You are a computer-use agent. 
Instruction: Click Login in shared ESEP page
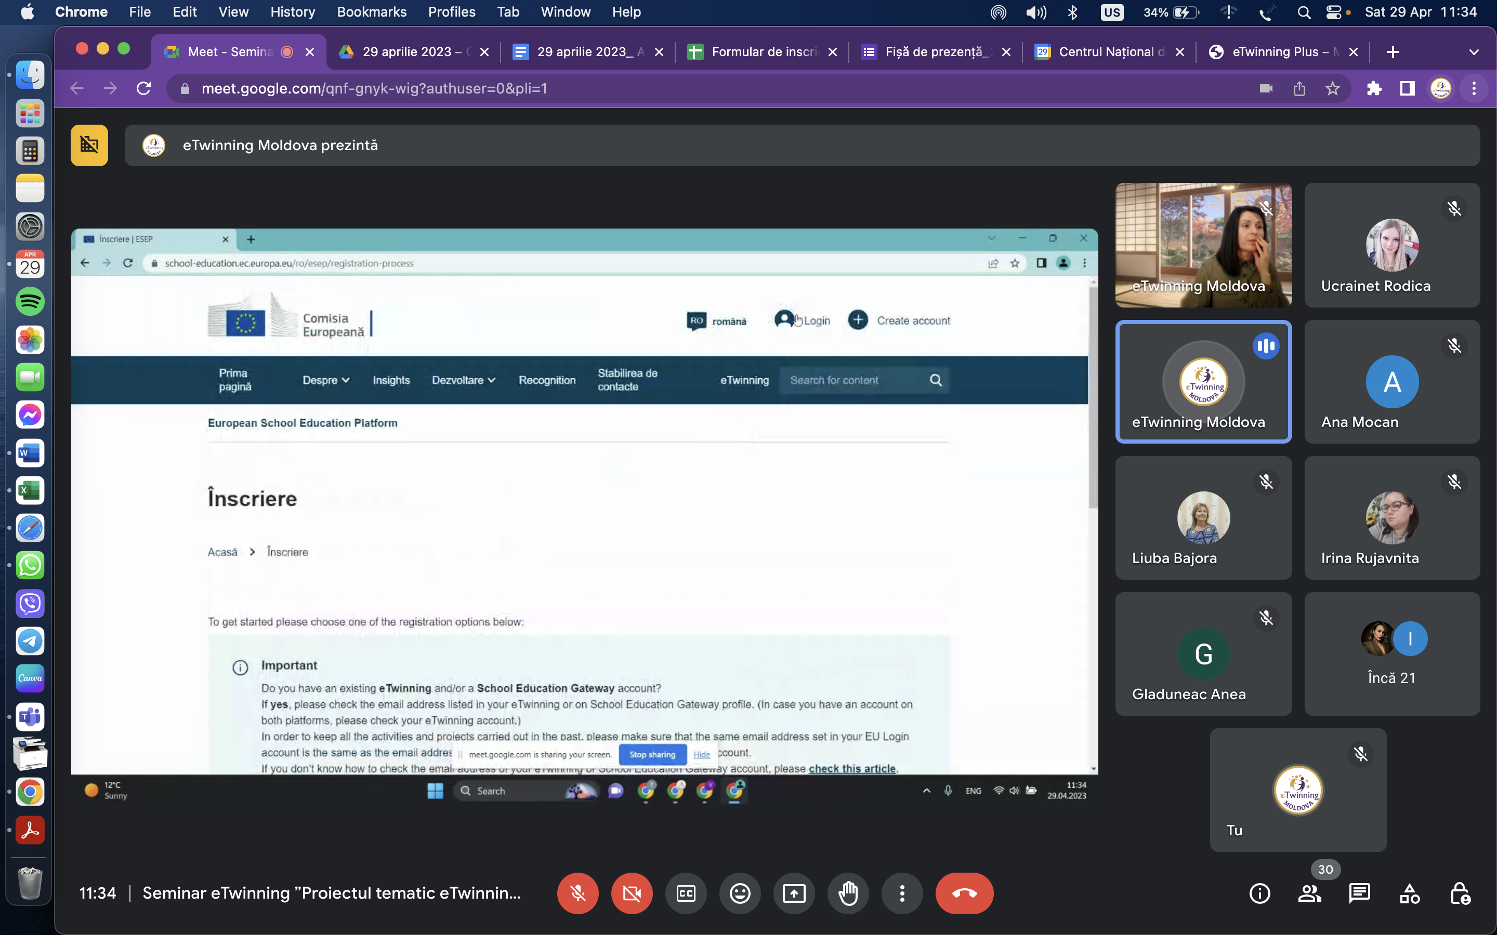coord(803,320)
